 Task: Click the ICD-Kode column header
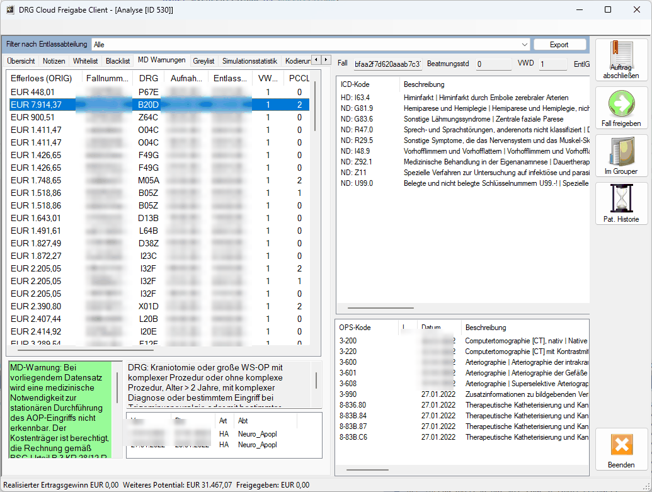pos(369,84)
